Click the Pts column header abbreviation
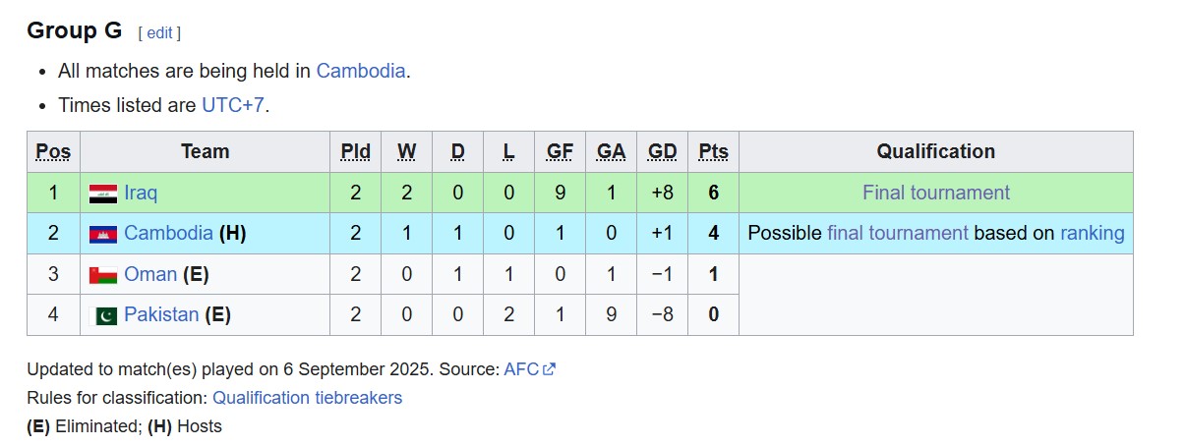This screenshot has height=446, width=1185. (x=713, y=151)
